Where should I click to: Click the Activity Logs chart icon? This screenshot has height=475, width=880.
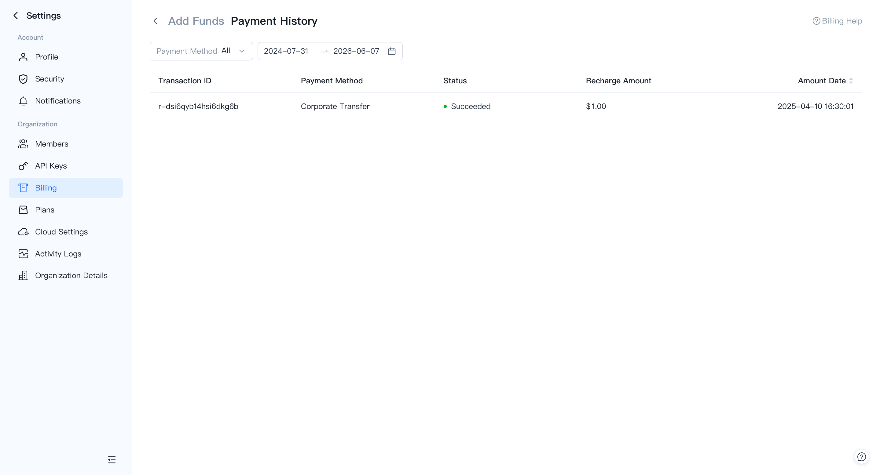[x=23, y=254]
